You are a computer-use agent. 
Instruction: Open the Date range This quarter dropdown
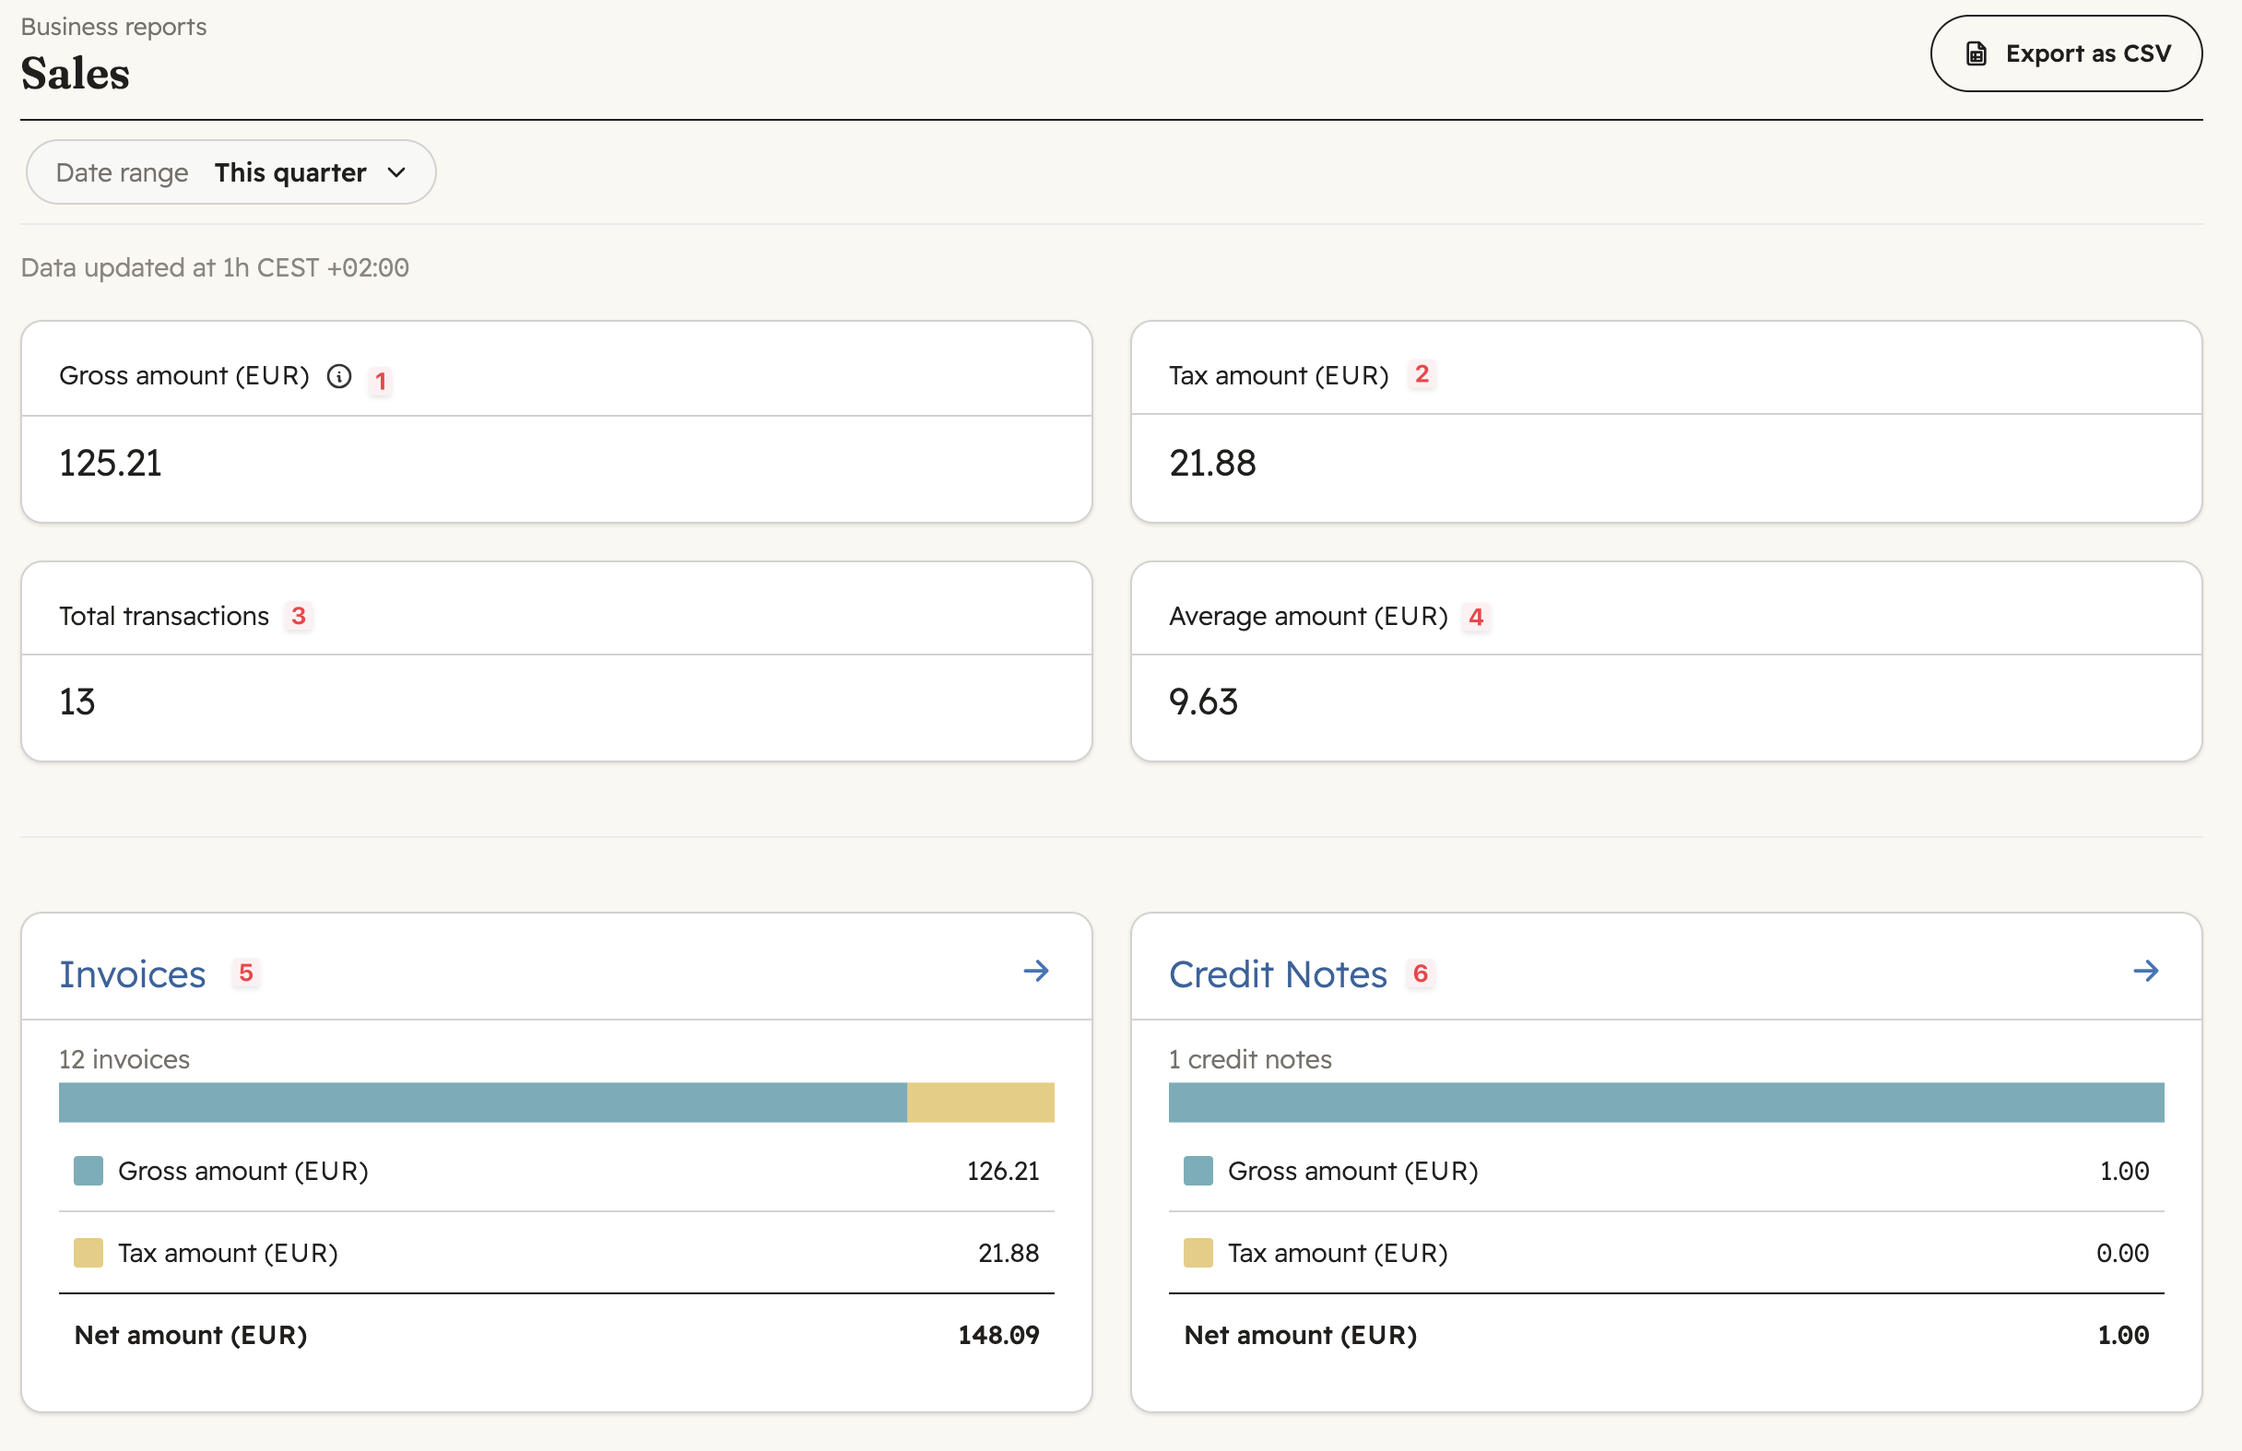click(230, 172)
